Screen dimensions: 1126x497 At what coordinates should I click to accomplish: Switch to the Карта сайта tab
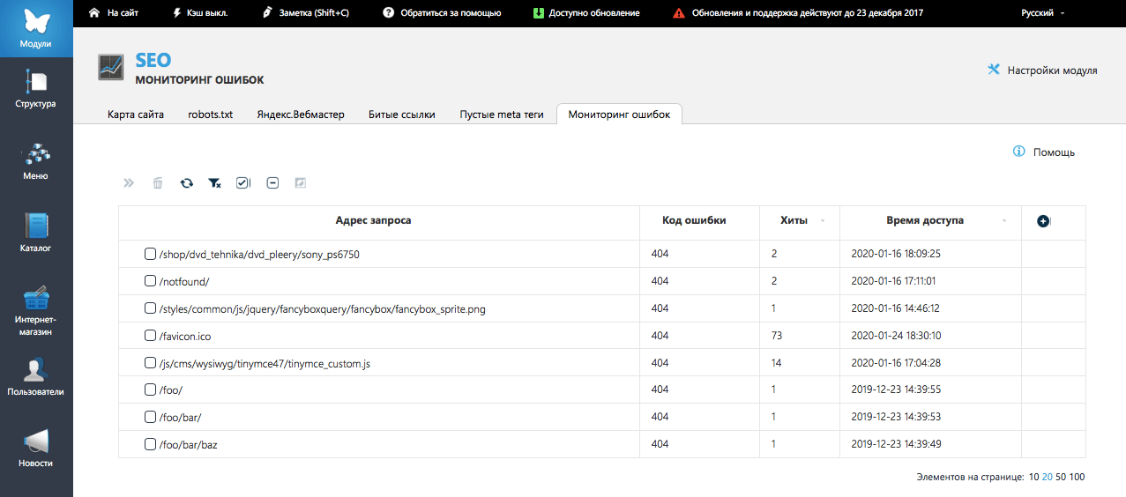pos(136,115)
